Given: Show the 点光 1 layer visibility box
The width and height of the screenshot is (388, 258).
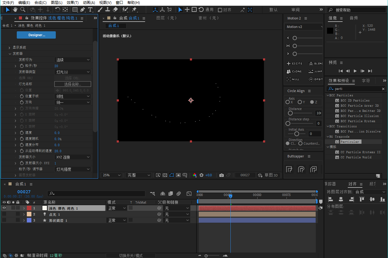Looking at the screenshot, I should (4, 214).
